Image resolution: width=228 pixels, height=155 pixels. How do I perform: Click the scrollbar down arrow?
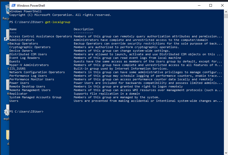click(226, 153)
